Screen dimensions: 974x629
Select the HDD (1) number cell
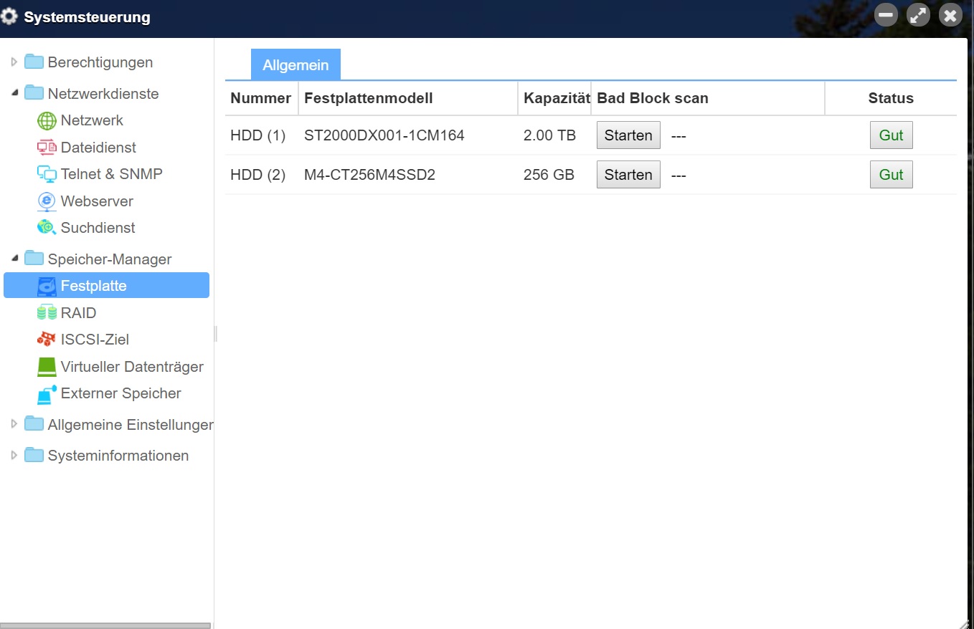click(258, 135)
